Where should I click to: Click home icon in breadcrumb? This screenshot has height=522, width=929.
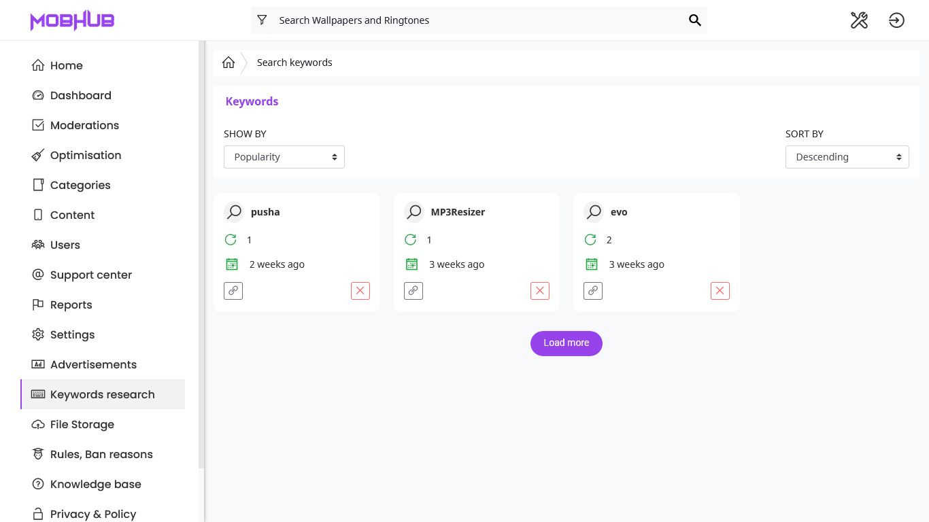point(229,63)
